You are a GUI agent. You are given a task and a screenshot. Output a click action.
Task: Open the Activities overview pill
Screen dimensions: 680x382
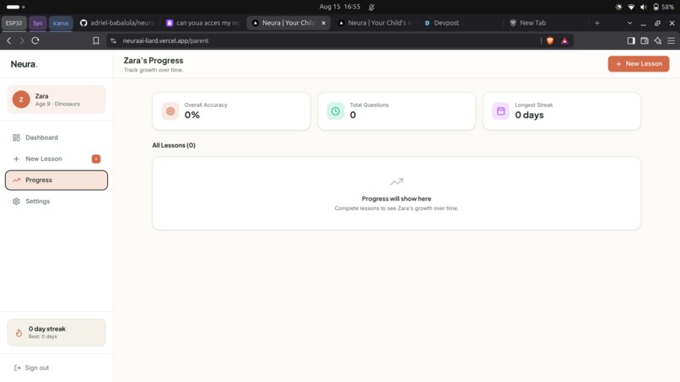(x=16, y=7)
